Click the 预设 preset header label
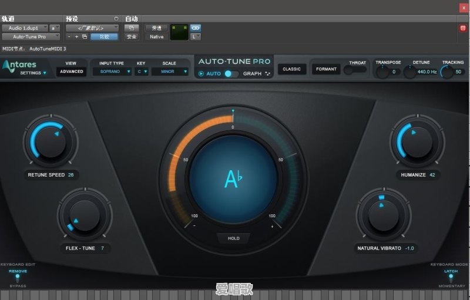The image size is (470, 300). [72, 19]
